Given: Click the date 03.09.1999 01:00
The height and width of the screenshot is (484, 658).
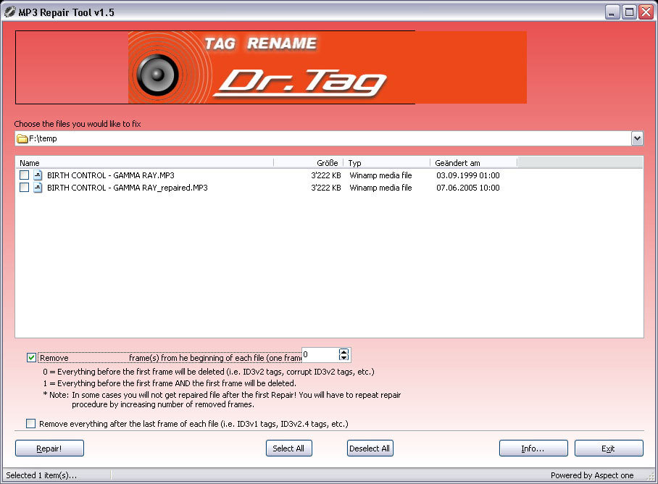Looking at the screenshot, I should tap(468, 175).
